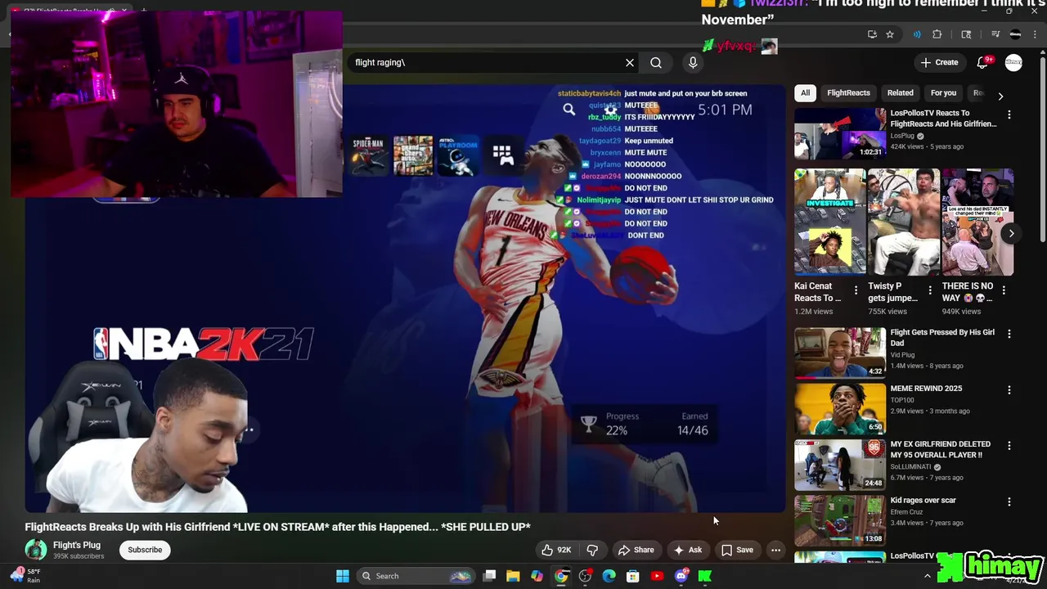
Task: Like the video (92K)
Action: pyautogui.click(x=555, y=550)
